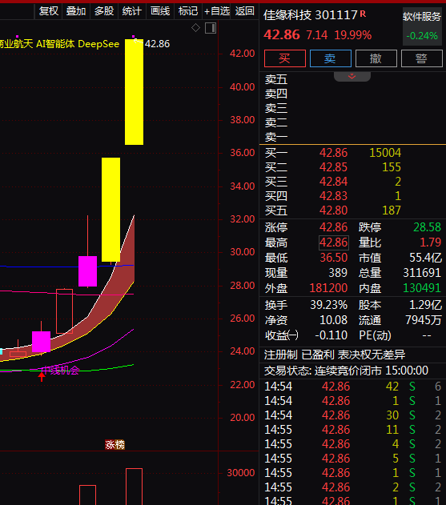Screen dimensions: 446x505
Task: Click the diamond marker icon above chart
Action: [195, 28]
